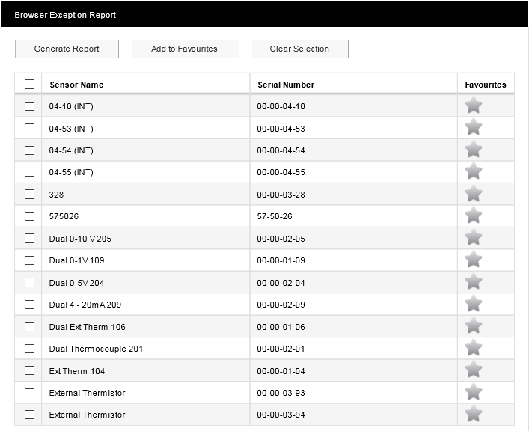532x431 pixels.
Task: Tick the select-all checkbox in table header
Action: point(29,85)
